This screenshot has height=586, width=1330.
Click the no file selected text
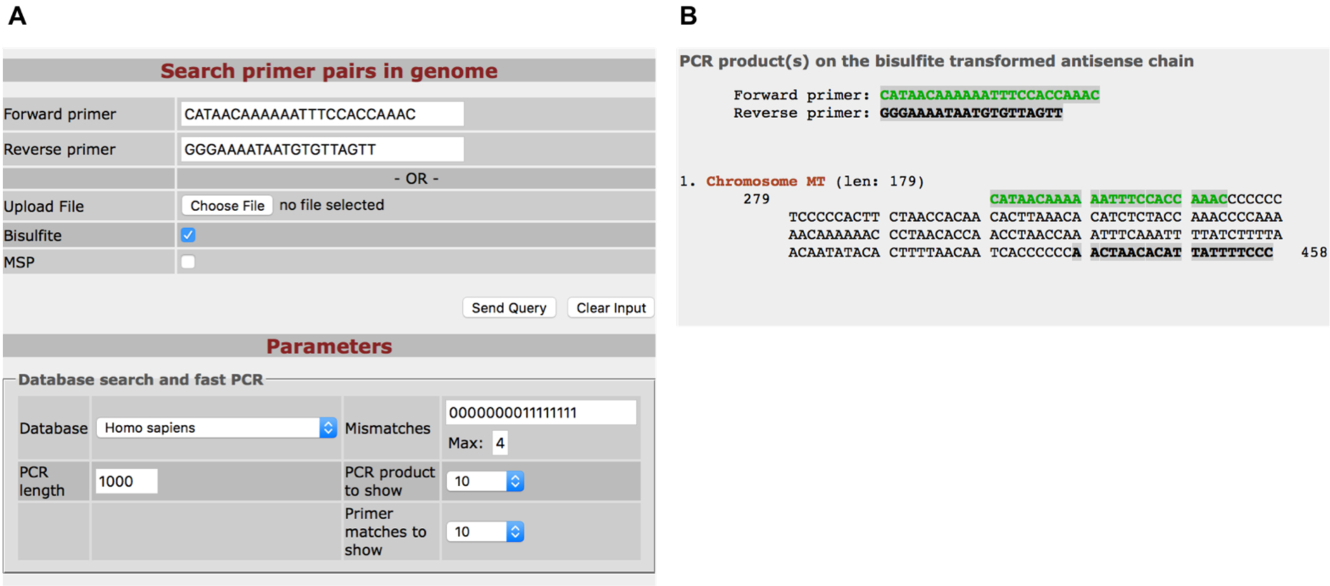[331, 205]
